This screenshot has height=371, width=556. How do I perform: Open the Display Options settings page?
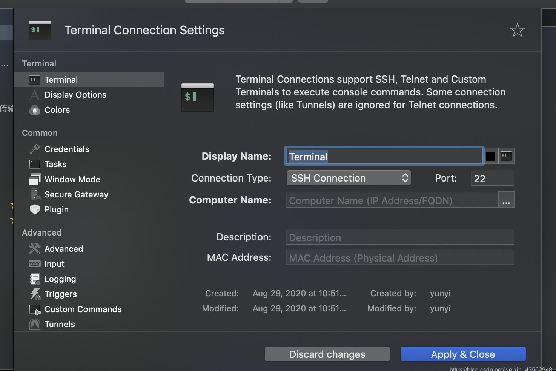[x=75, y=95]
